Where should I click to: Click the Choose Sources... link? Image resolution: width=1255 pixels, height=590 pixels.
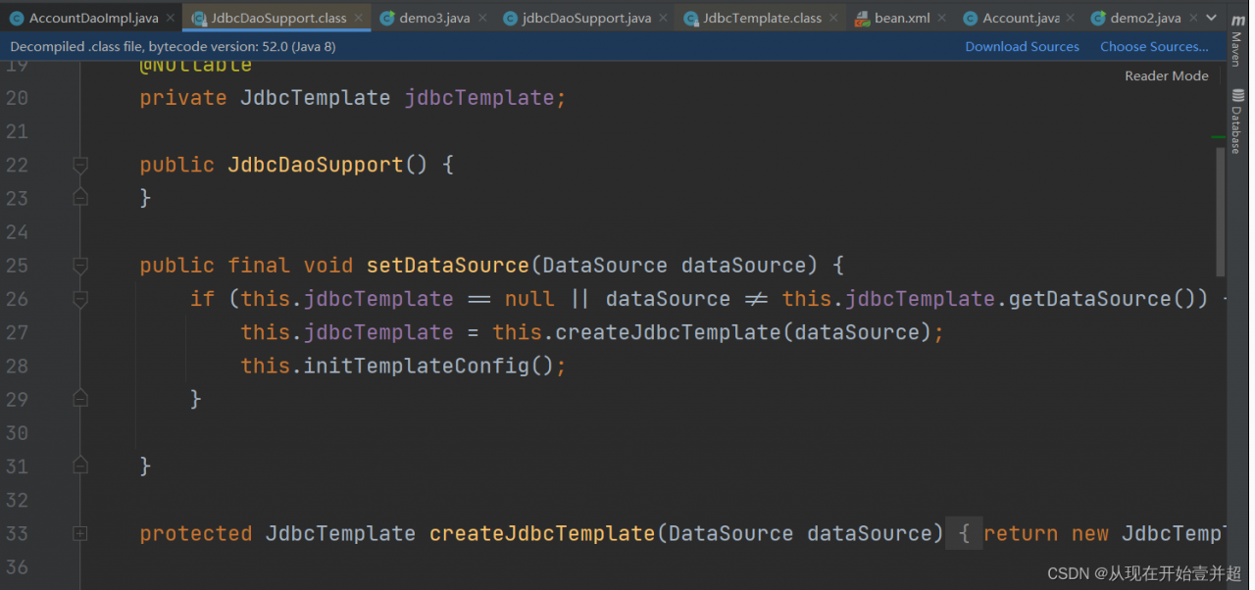pyautogui.click(x=1153, y=47)
